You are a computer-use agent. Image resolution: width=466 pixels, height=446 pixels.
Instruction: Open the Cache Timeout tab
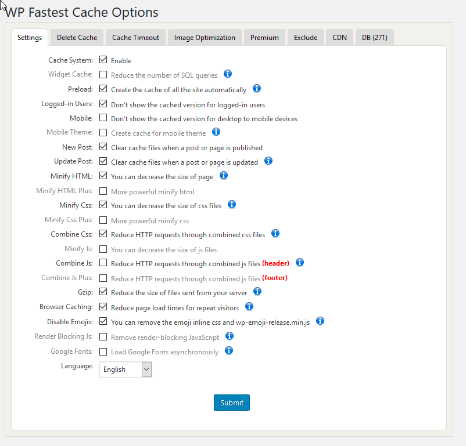coord(135,38)
